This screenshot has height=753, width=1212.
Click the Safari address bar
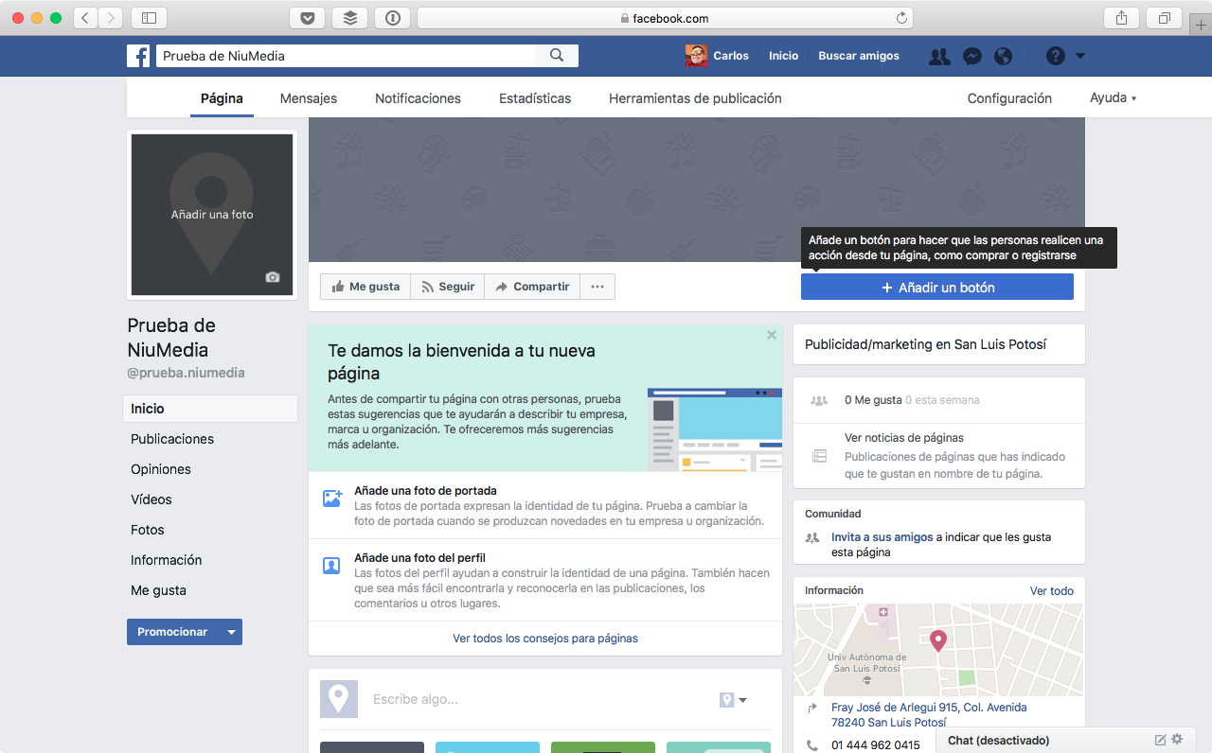pyautogui.click(x=665, y=18)
